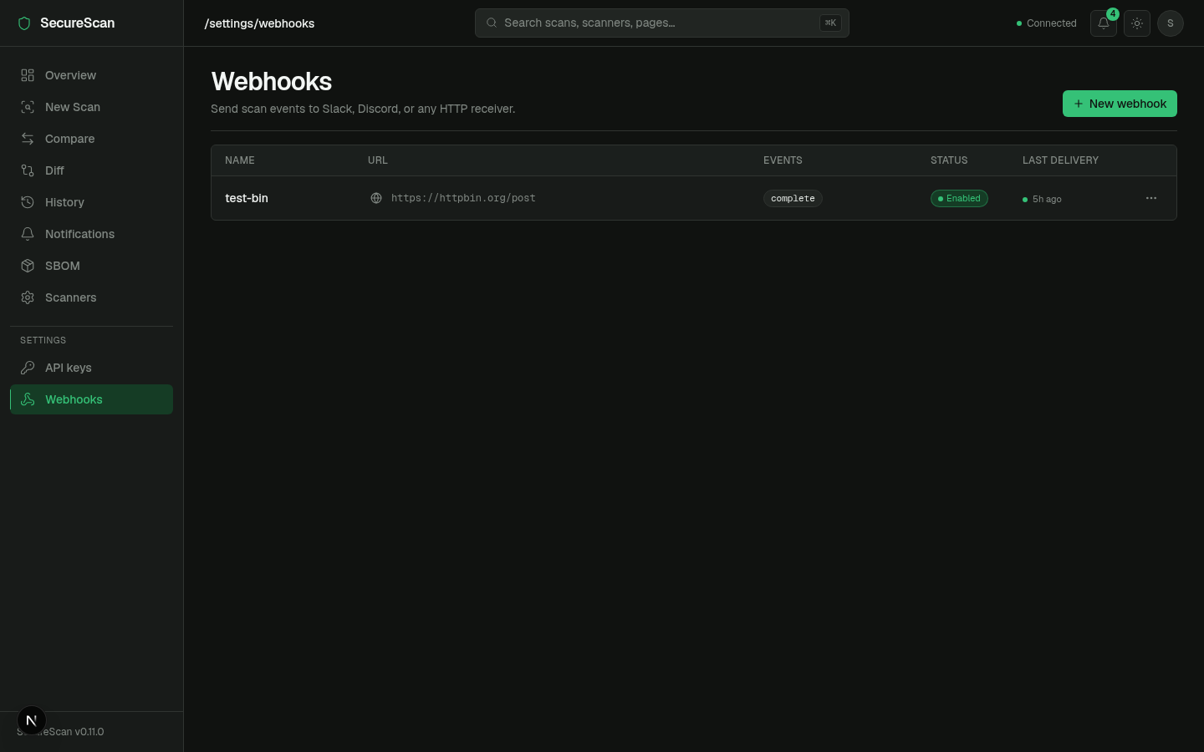Create a New webhook
The height and width of the screenshot is (752, 1204).
pyautogui.click(x=1120, y=104)
